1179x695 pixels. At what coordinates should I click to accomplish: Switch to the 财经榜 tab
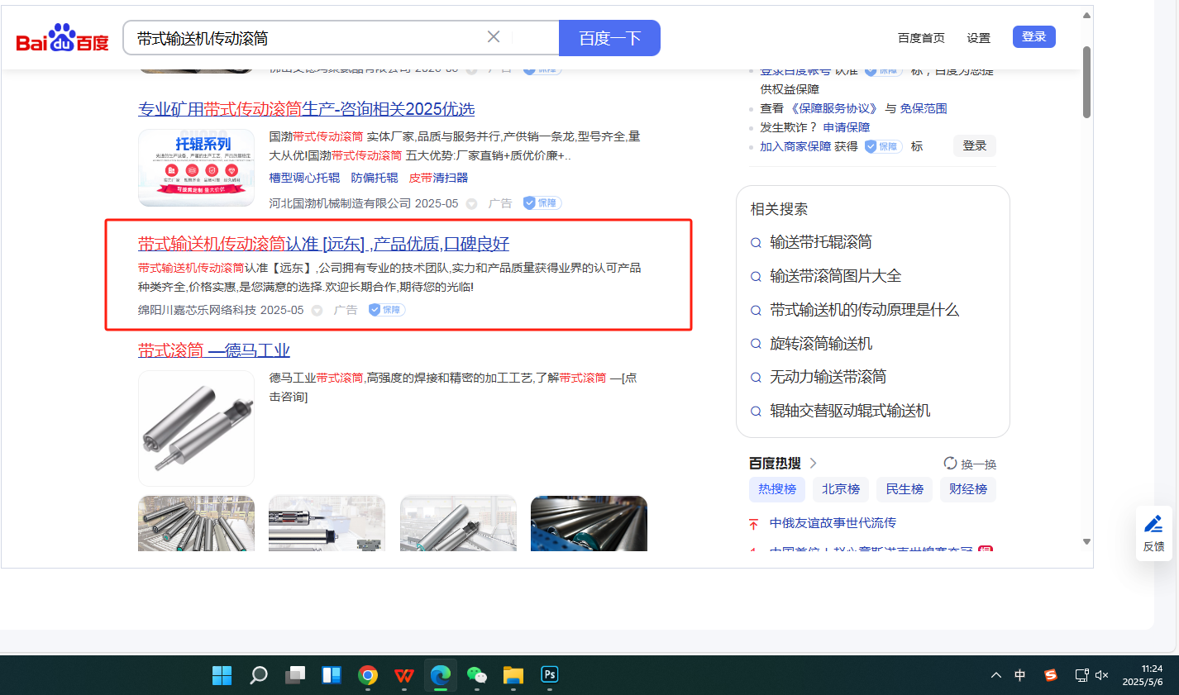click(x=968, y=489)
